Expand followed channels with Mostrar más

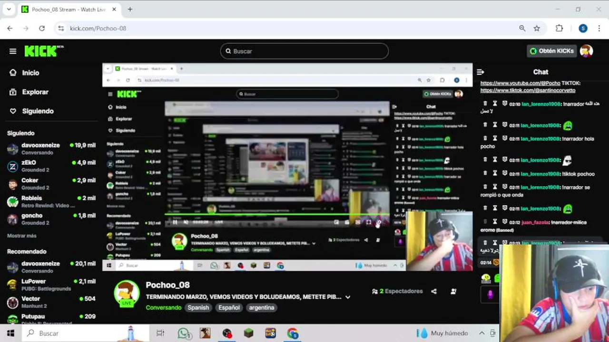pyautogui.click(x=22, y=236)
